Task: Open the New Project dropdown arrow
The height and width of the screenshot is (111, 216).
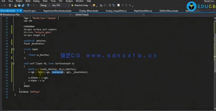Action: (x=12, y=5)
